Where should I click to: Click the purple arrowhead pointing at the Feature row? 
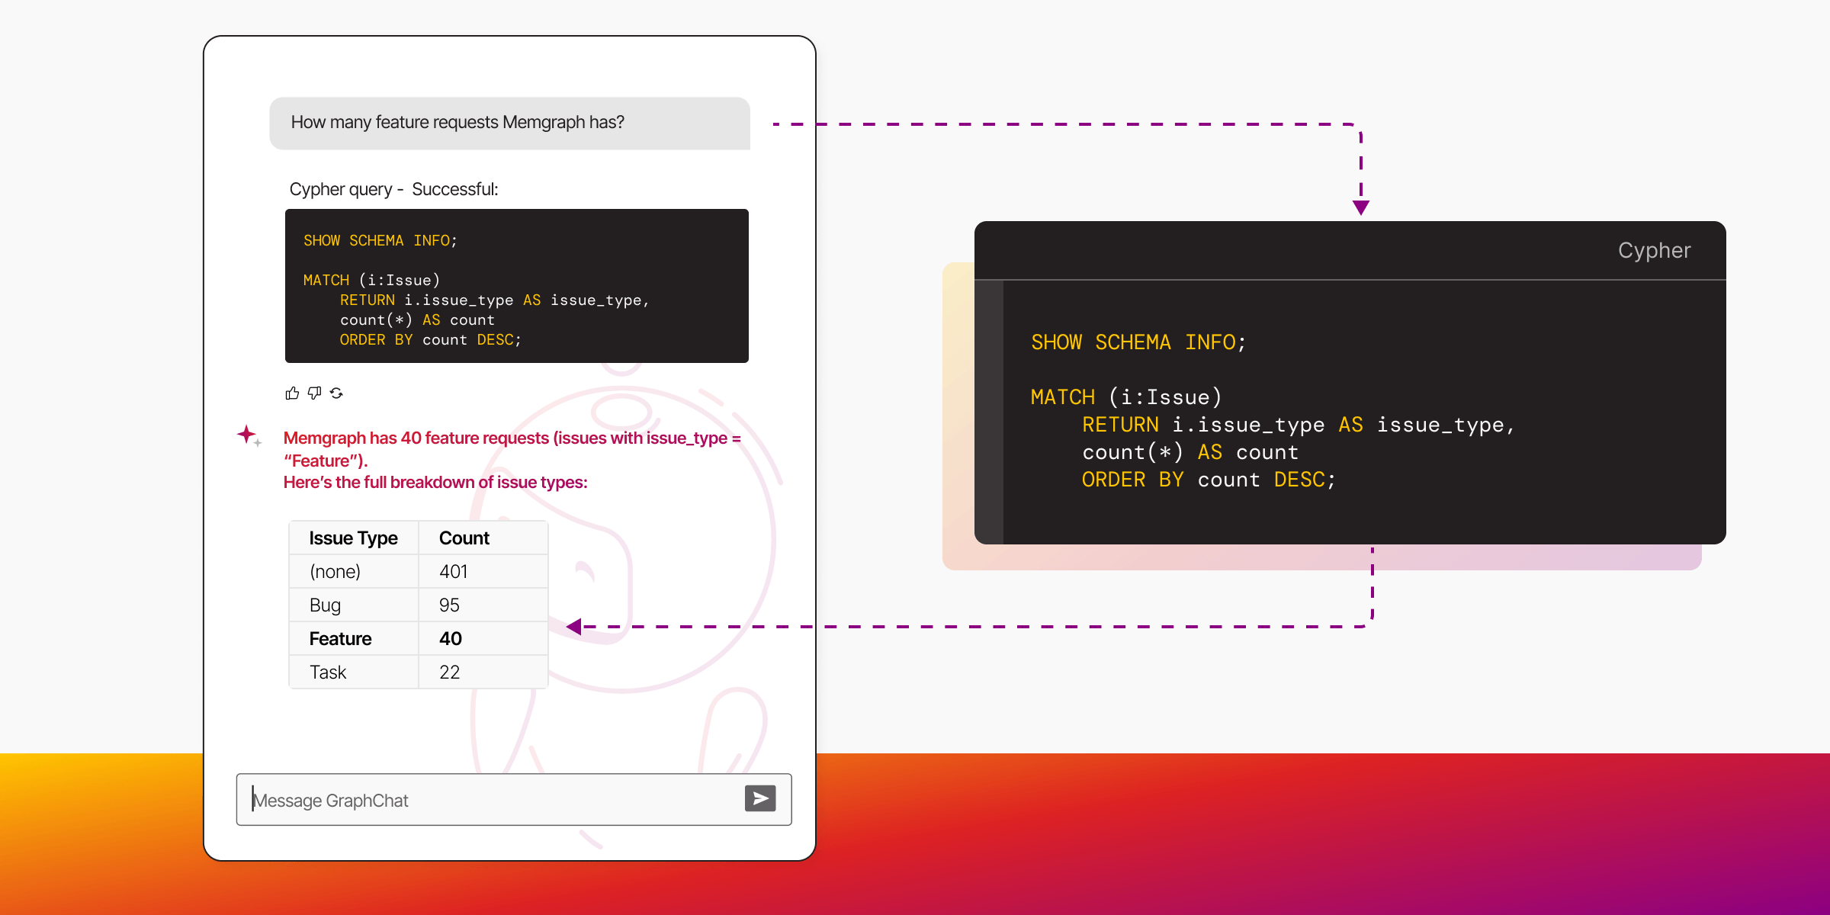coord(574,627)
